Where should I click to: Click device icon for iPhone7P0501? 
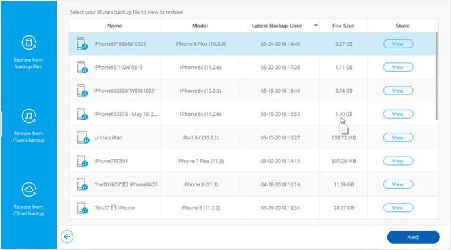82,161
